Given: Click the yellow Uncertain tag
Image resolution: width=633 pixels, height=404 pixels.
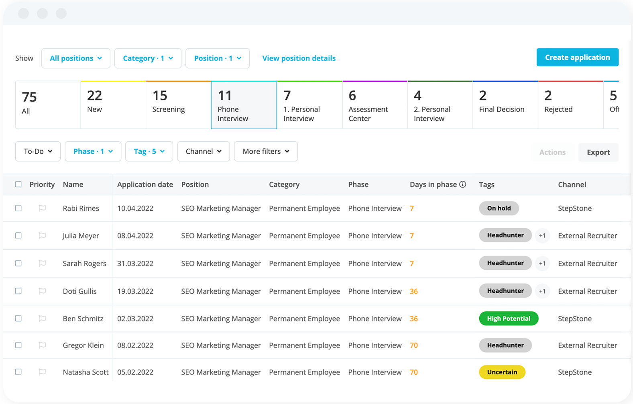Looking at the screenshot, I should [502, 372].
